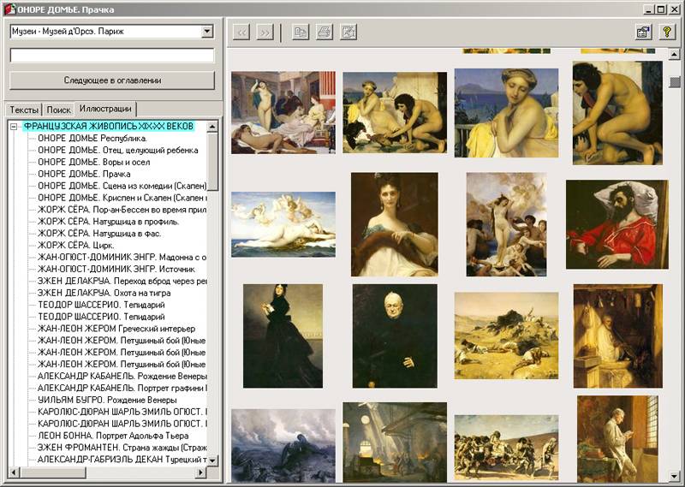Open the crouching nude youth detail thumbnail
Screen dimensions: 685x487
point(617,113)
